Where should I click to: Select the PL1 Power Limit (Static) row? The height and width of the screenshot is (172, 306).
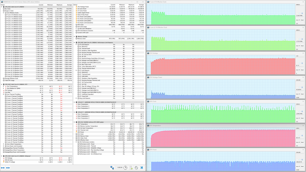[x=110, y=17]
